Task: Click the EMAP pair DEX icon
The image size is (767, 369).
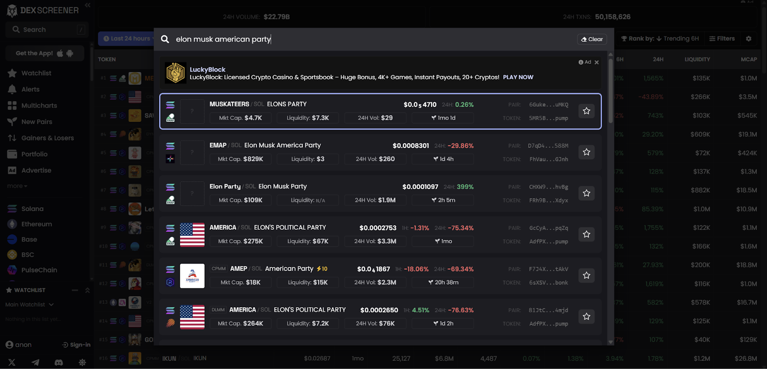Action: point(170,159)
